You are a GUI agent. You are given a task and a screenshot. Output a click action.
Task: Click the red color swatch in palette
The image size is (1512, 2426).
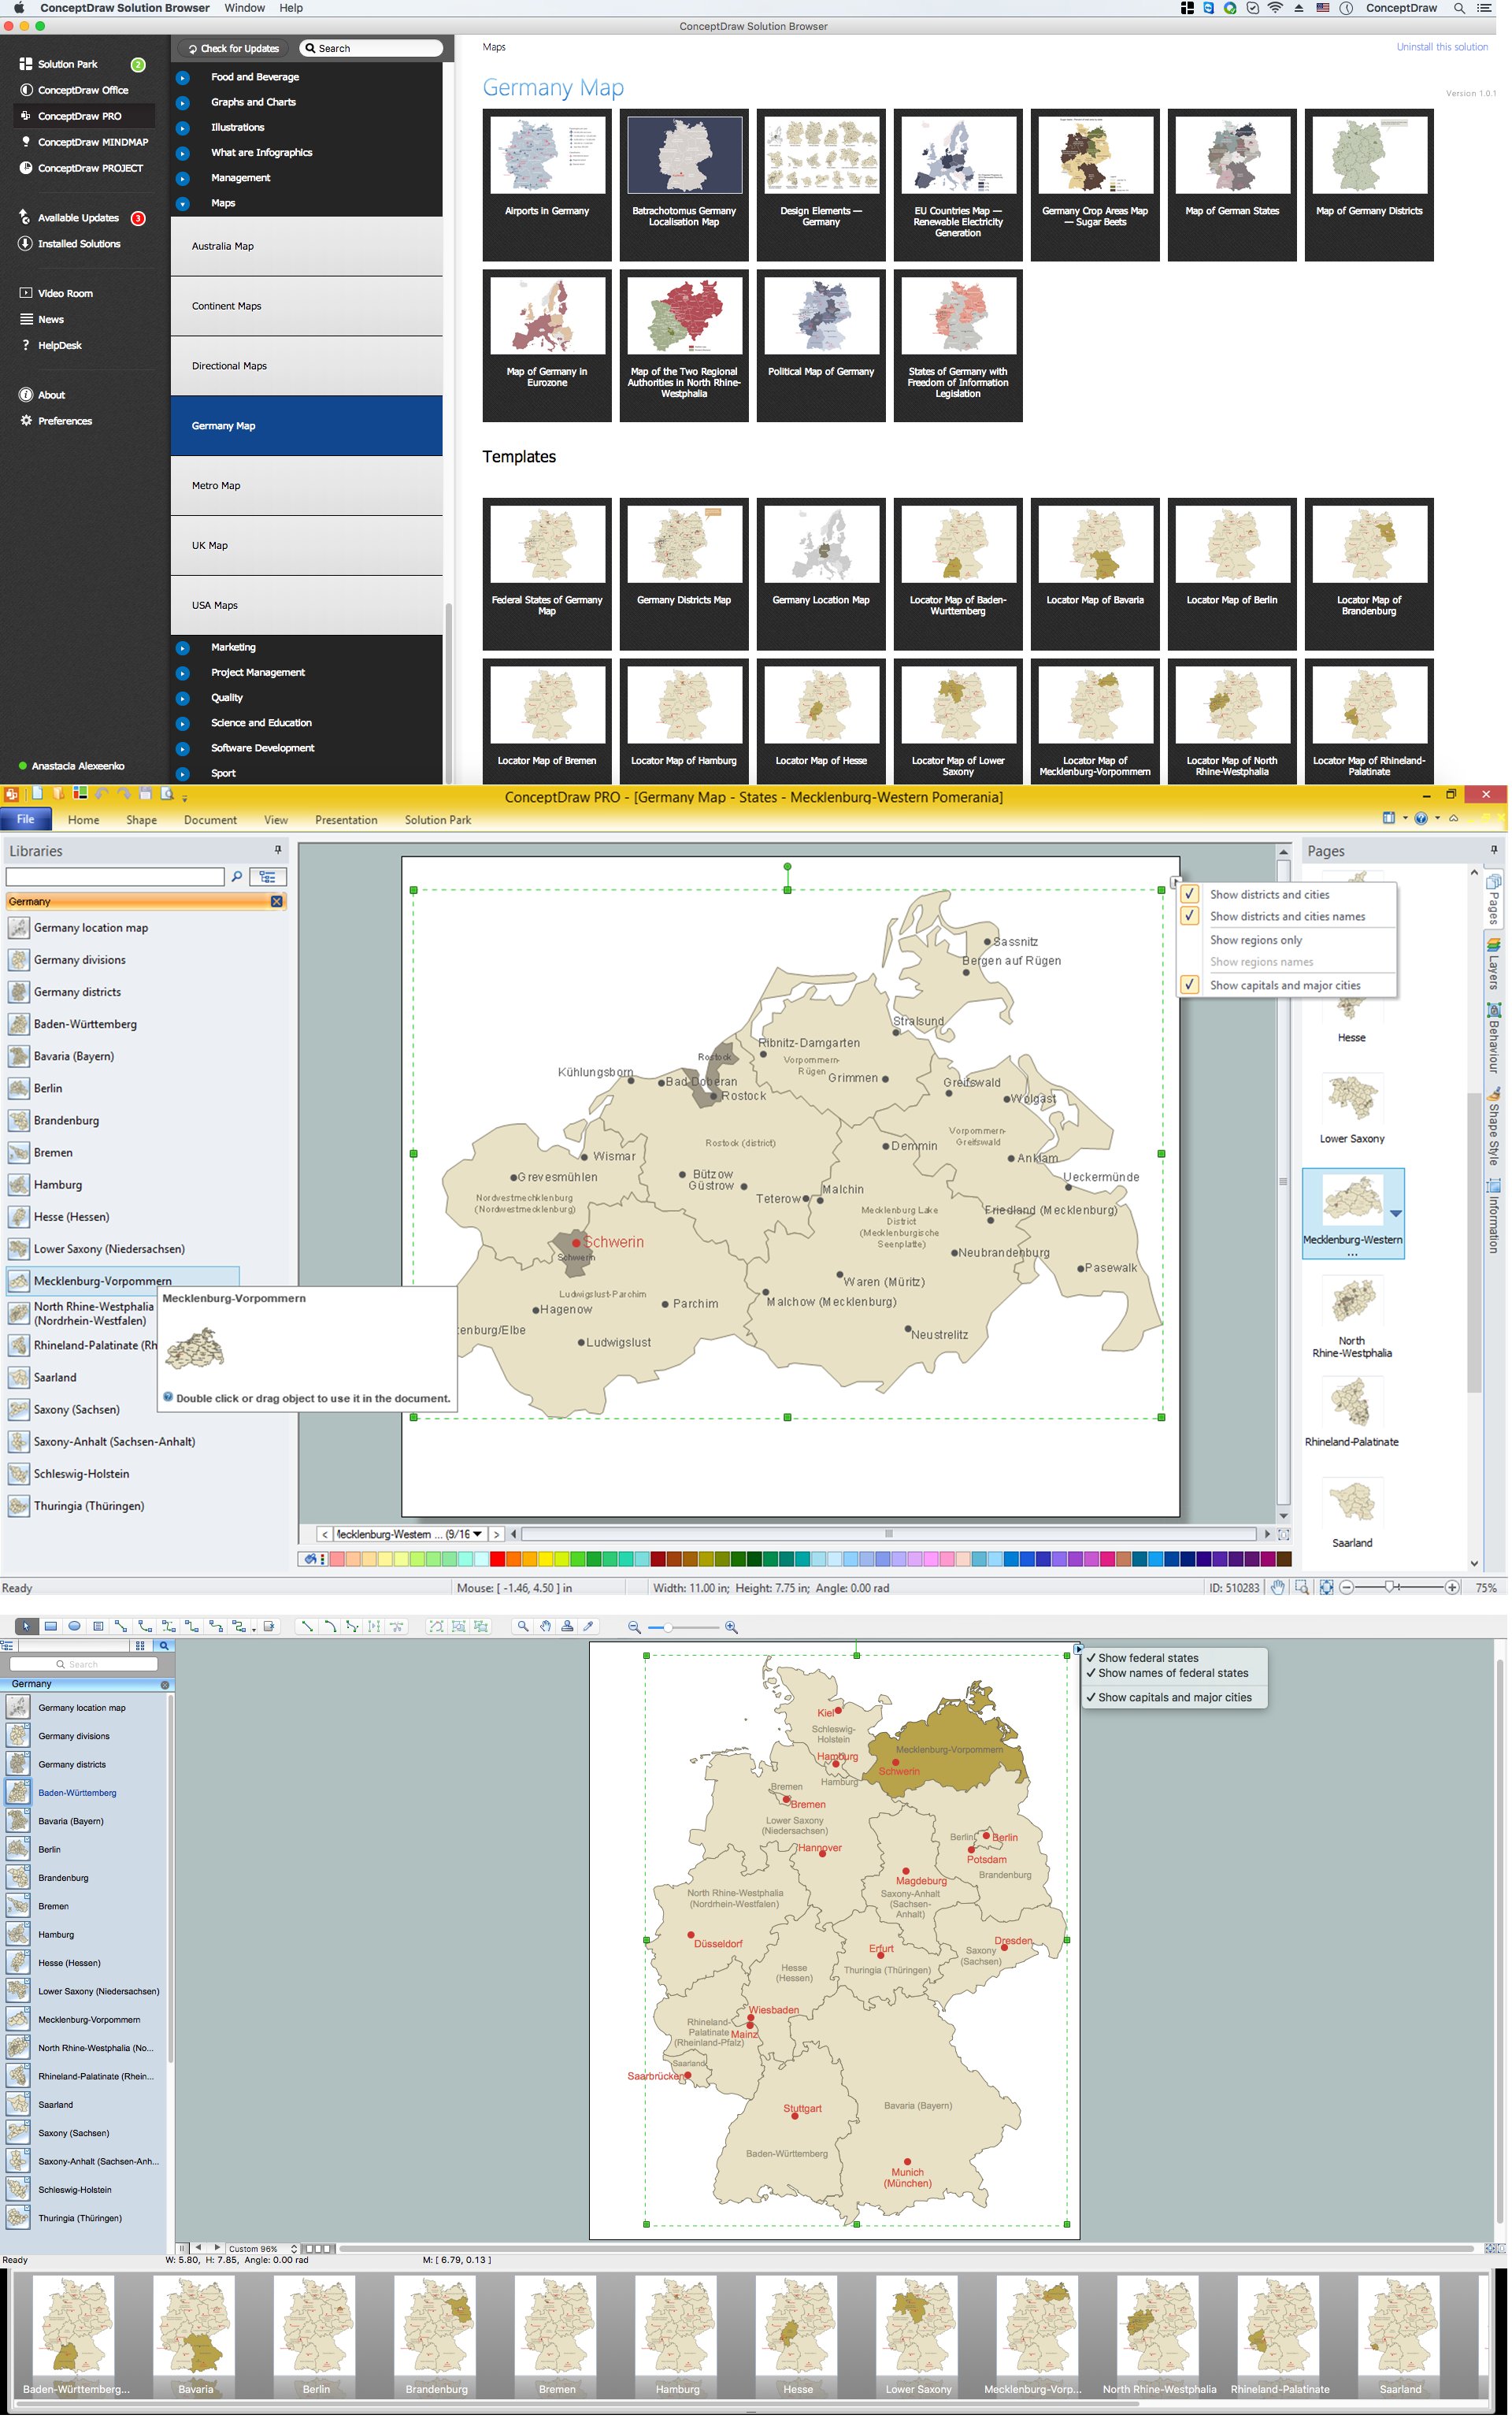497,1559
